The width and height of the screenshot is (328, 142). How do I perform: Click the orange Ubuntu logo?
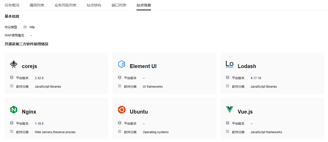click(x=122, y=110)
